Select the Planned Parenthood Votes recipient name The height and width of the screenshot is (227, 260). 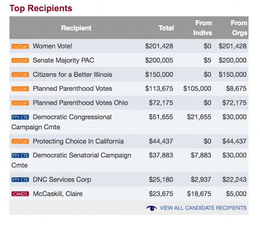pyautogui.click(x=72, y=89)
